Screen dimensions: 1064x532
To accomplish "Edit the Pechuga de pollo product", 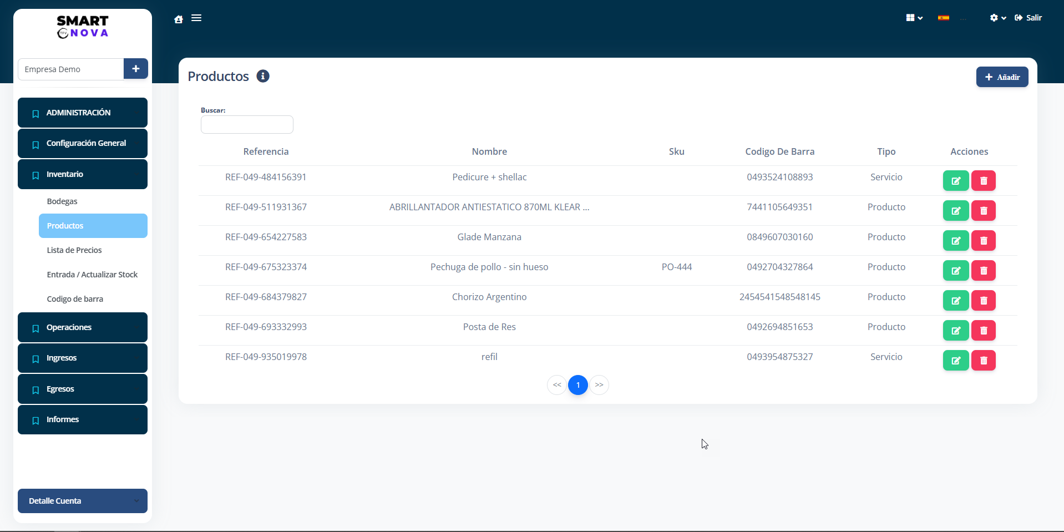I will [955, 271].
